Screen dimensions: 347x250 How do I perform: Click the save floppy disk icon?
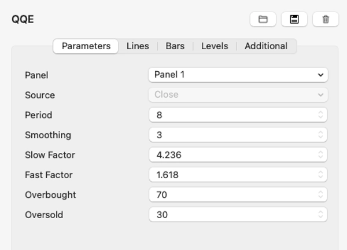[294, 19]
